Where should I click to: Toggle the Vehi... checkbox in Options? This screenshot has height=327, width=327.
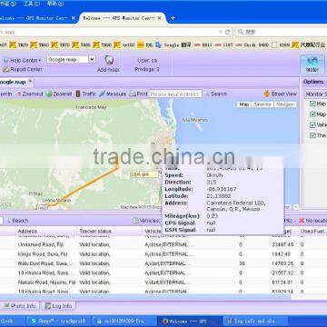[312, 124]
